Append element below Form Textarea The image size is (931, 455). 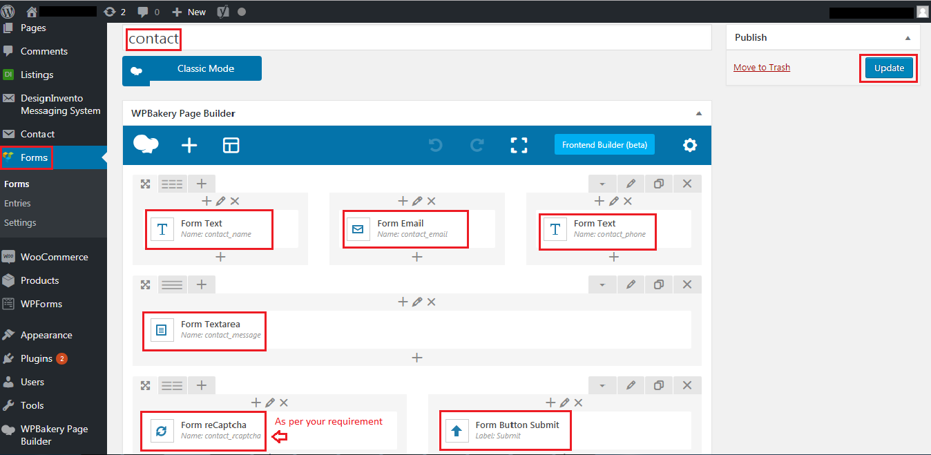pos(417,358)
